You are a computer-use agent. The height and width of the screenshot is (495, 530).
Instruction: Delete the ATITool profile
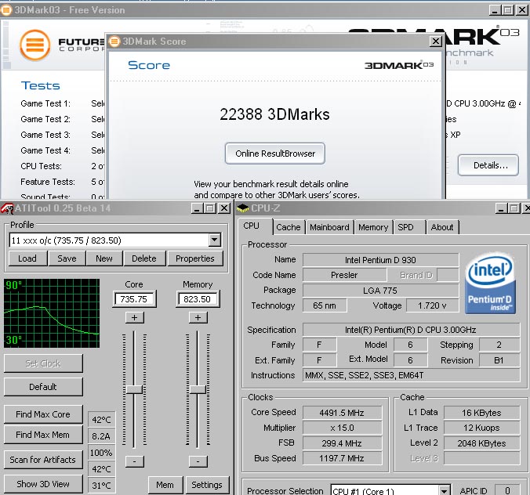click(x=144, y=258)
